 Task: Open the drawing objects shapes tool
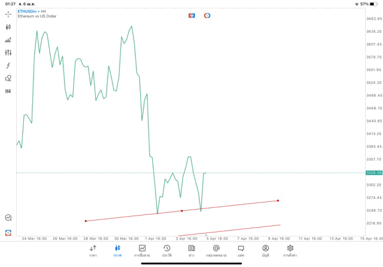point(8,78)
